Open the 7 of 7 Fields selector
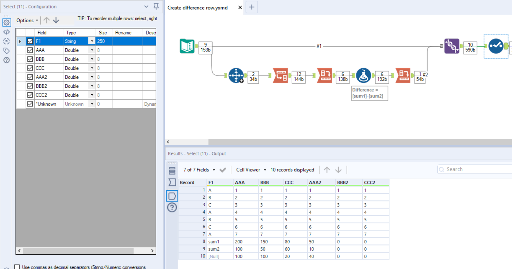The width and height of the screenshot is (512, 269). (199, 170)
